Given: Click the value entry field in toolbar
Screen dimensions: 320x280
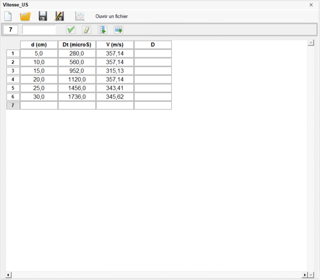Looking at the screenshot, I should point(39,30).
